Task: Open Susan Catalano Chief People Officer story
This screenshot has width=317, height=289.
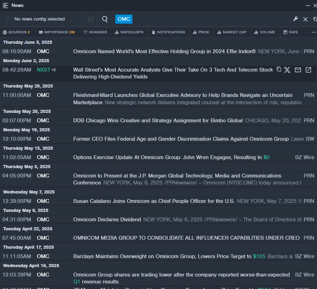Action: coord(154,201)
